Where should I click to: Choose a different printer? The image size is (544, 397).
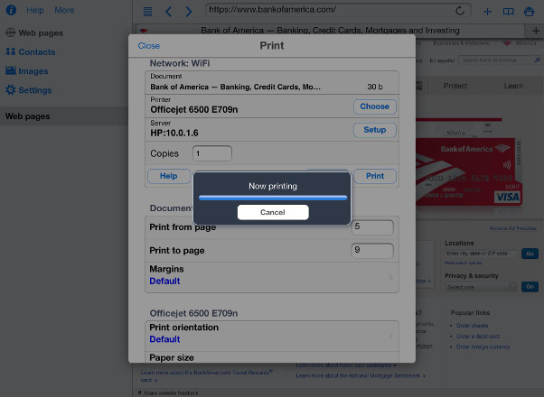tap(375, 106)
